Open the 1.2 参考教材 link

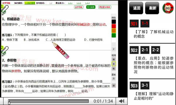(51, 3)
